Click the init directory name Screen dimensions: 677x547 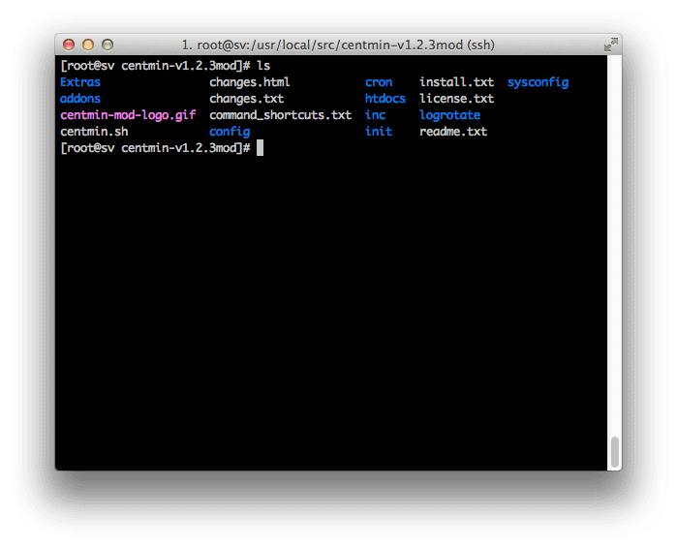point(379,132)
